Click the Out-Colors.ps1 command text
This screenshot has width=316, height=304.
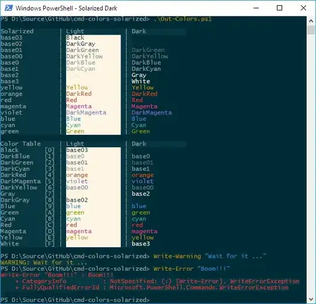pos(183,19)
